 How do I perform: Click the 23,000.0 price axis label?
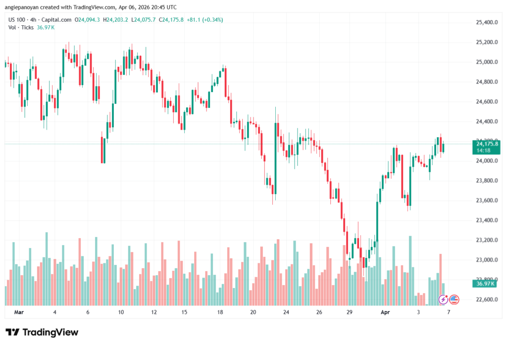coord(486,260)
